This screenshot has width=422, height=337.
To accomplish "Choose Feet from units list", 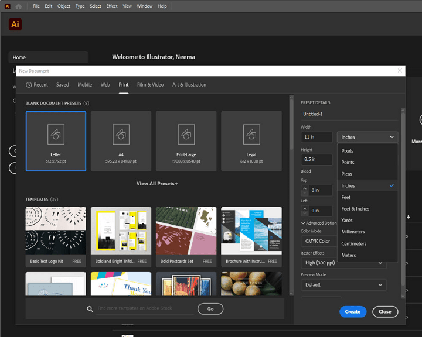I will point(367,197).
